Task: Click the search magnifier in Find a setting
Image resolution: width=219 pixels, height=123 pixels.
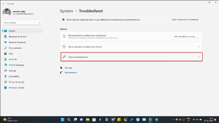Action: point(40,23)
